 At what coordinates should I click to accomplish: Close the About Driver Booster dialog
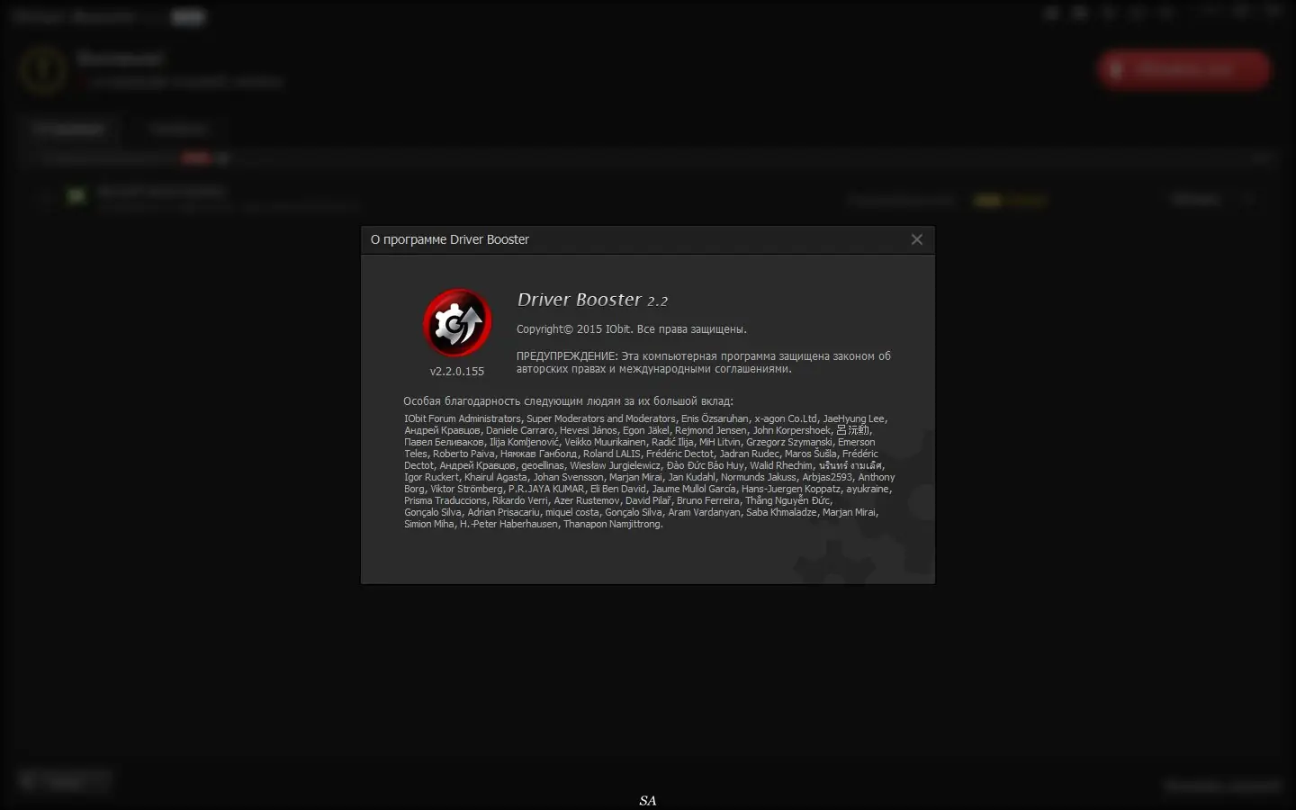click(x=916, y=239)
